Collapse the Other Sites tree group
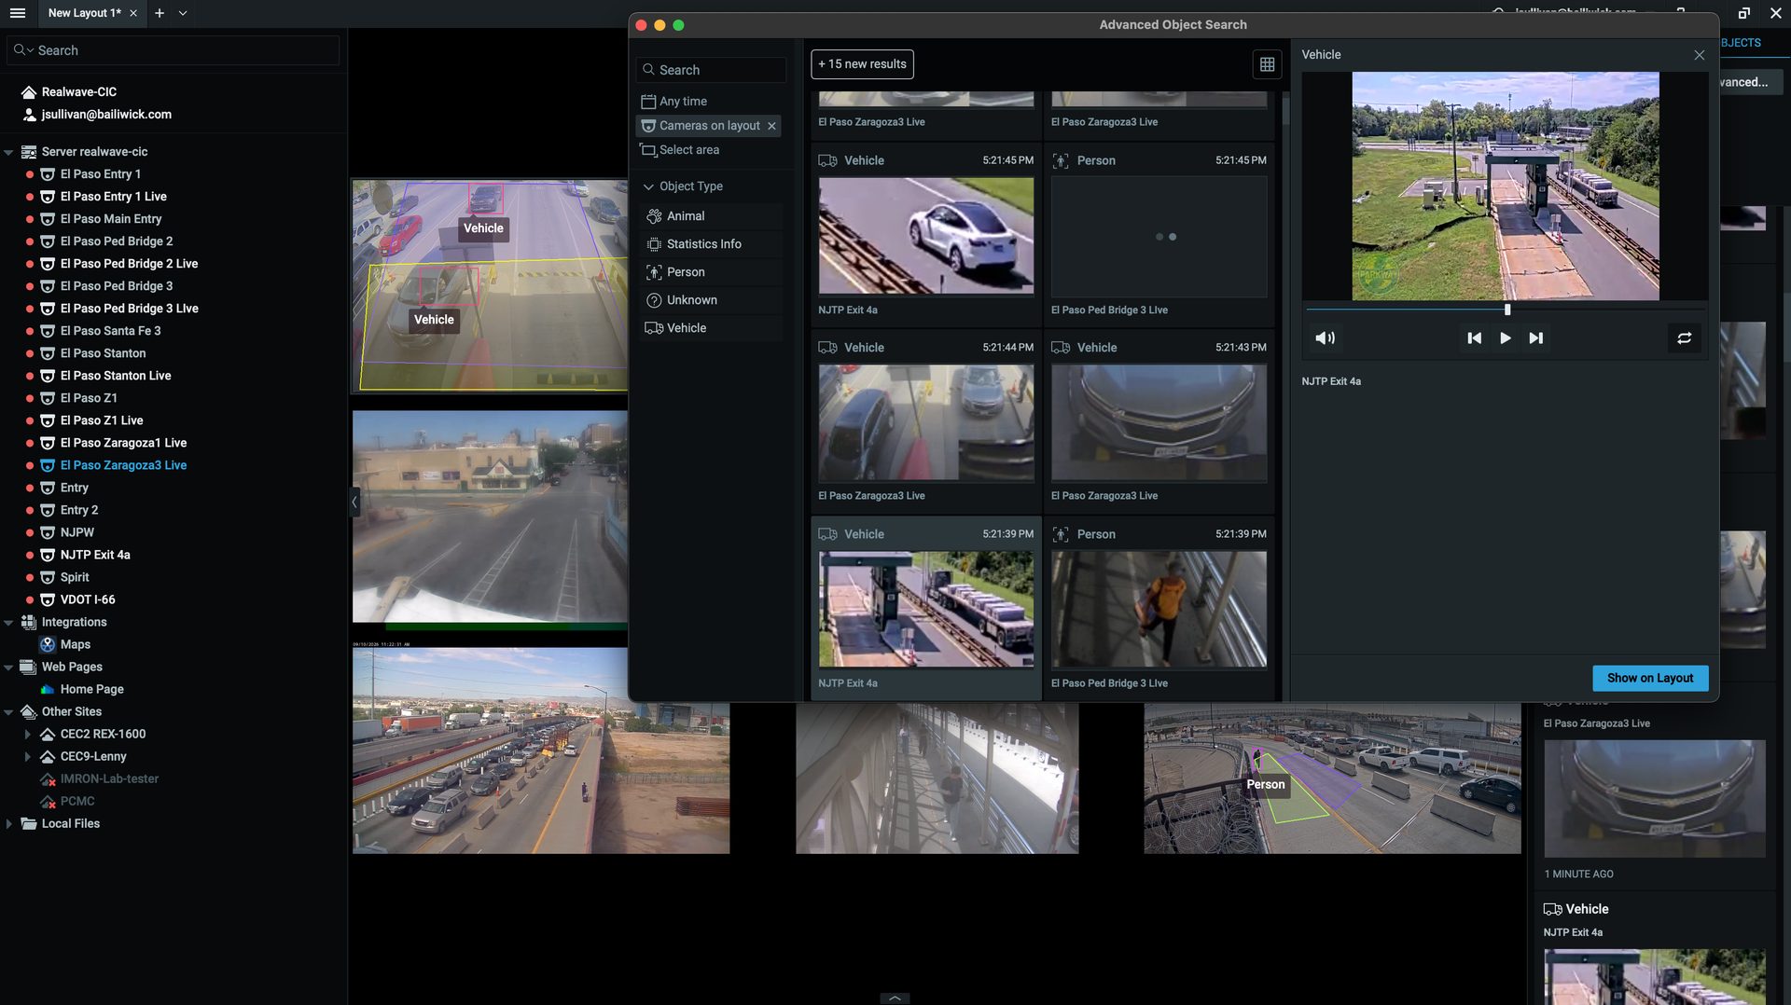This screenshot has height=1005, width=1791. [8, 711]
